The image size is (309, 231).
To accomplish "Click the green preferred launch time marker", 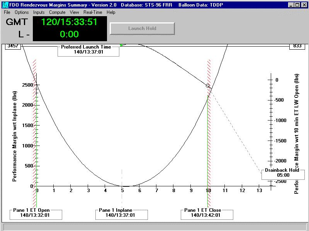I will [x=121, y=45].
